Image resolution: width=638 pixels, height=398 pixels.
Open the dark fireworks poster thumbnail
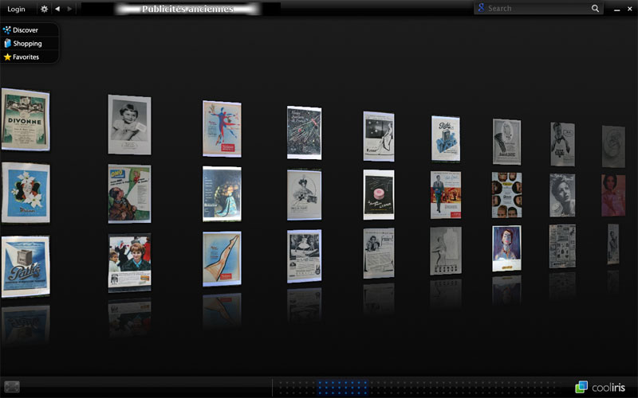tap(304, 133)
